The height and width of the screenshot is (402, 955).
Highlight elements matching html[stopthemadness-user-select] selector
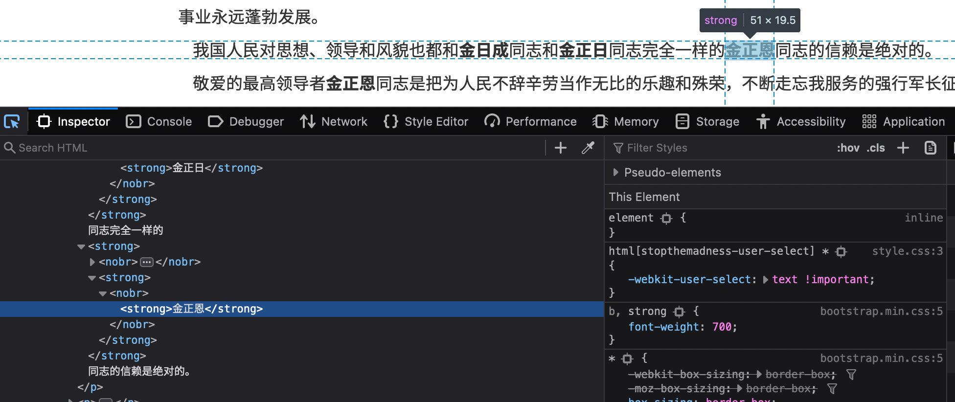pyautogui.click(x=841, y=252)
